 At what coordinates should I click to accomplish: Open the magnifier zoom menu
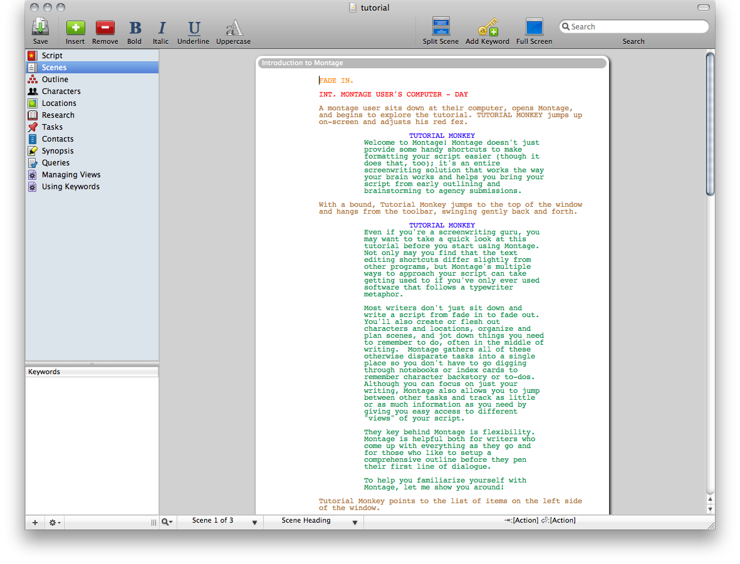(167, 521)
